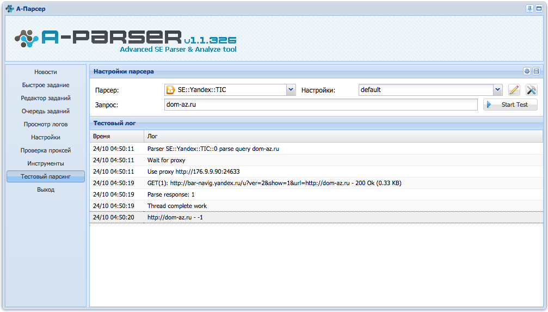
Task: Select the GET(1) bar-navig.yandex.ru log row
Action: pos(316,183)
